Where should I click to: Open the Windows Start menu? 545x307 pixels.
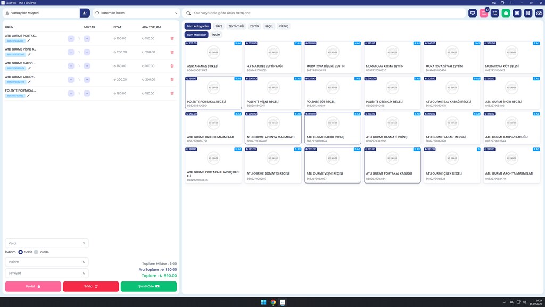coord(263,302)
